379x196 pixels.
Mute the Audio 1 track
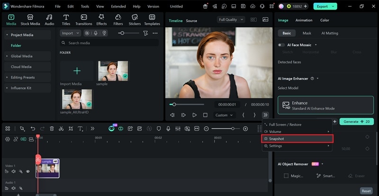point(14,188)
